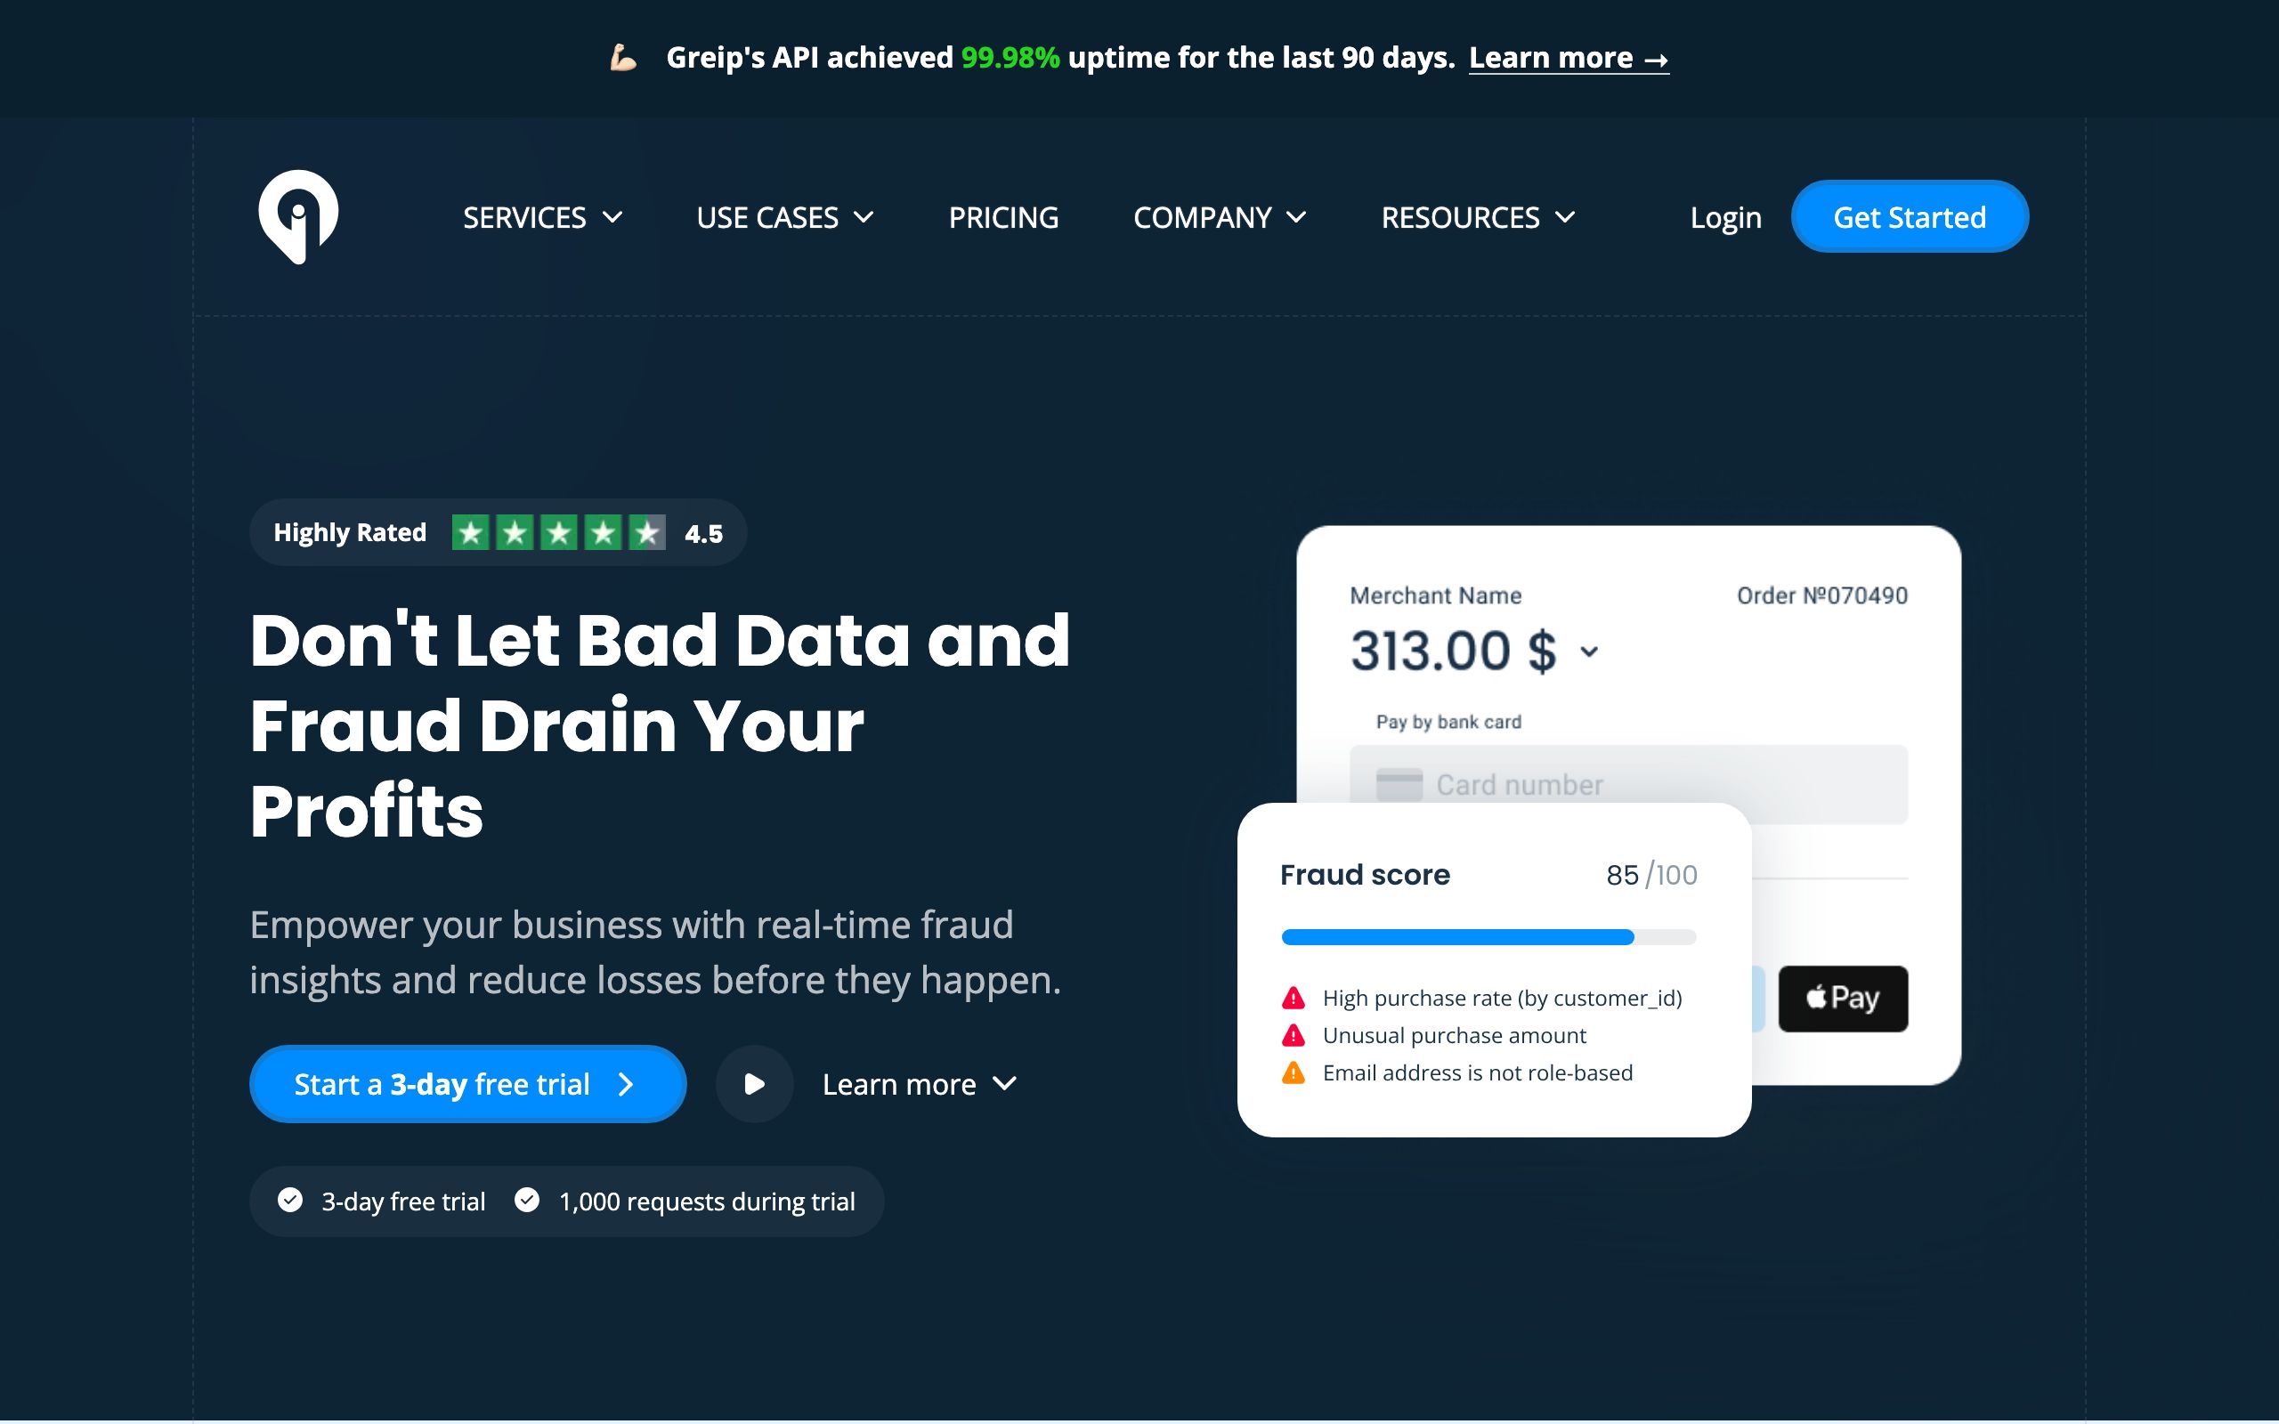Open currency dropdown next to 313.00 $
Viewport: 2279px width, 1424px height.
[x=1590, y=651]
